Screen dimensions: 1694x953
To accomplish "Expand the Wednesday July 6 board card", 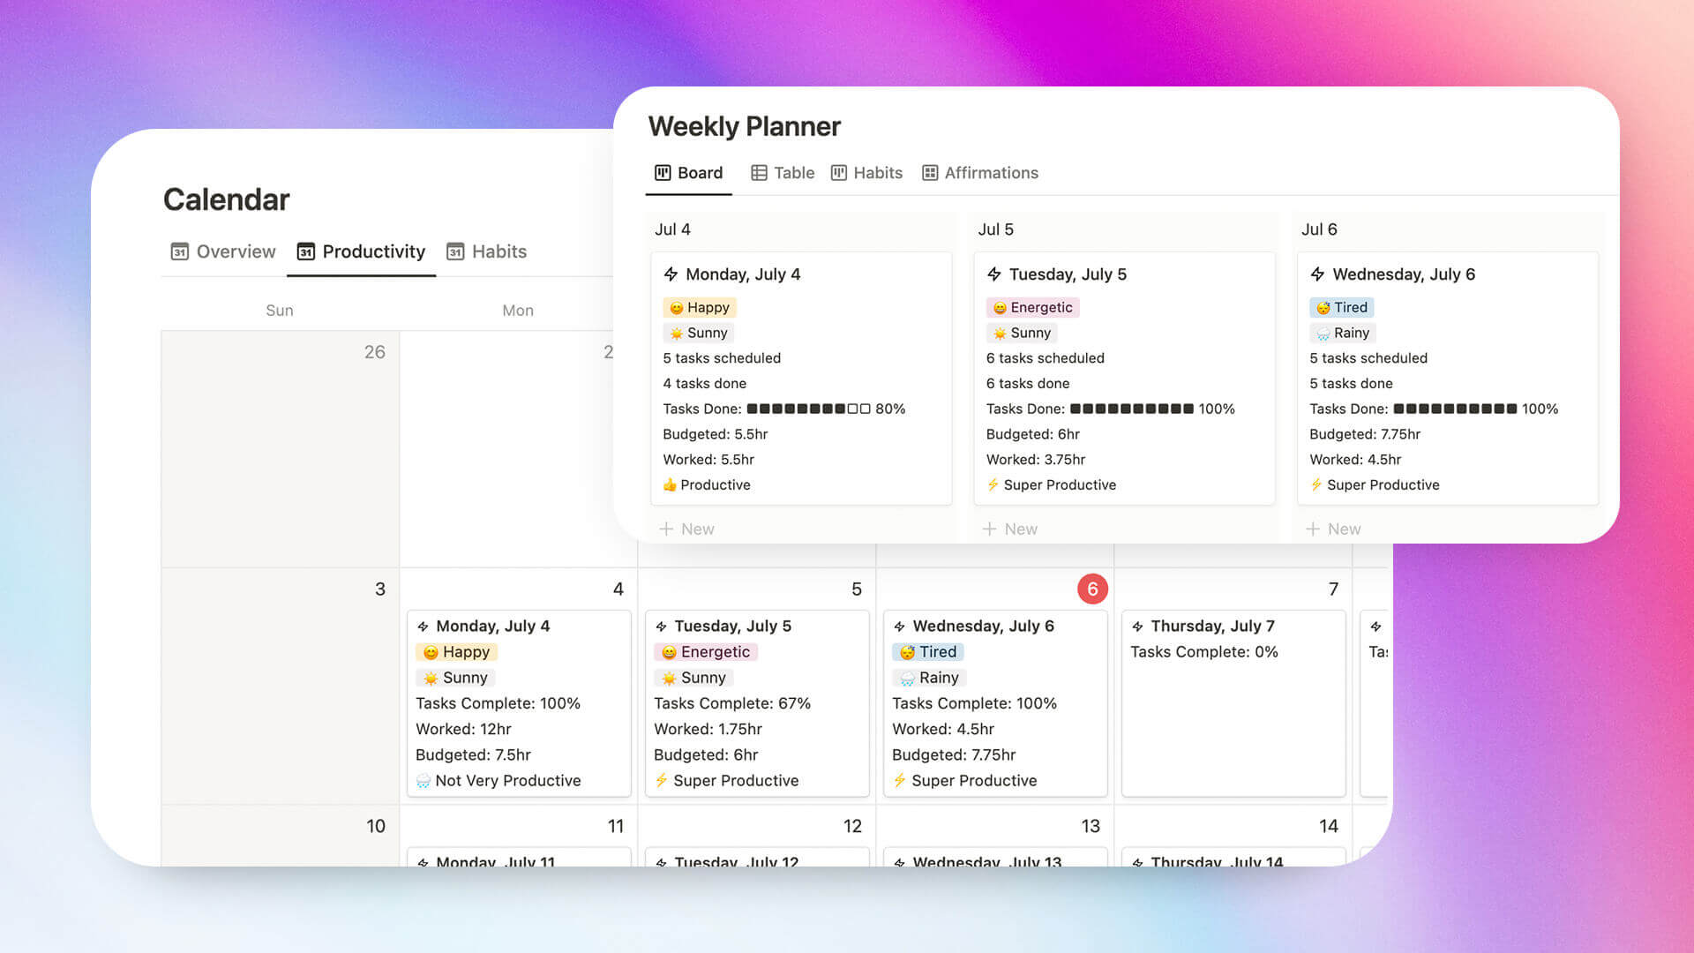I will click(1403, 273).
